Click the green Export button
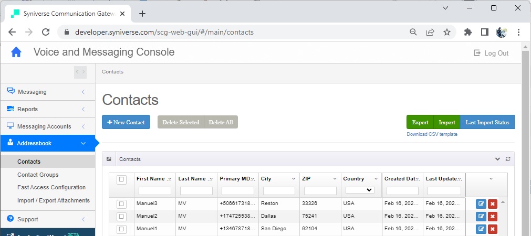 [x=420, y=122]
